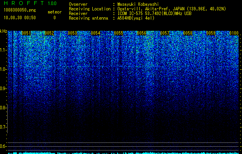This screenshot has height=154, width=242.
Task: Click the 0.9 frequency axis label
Action: 3,89
